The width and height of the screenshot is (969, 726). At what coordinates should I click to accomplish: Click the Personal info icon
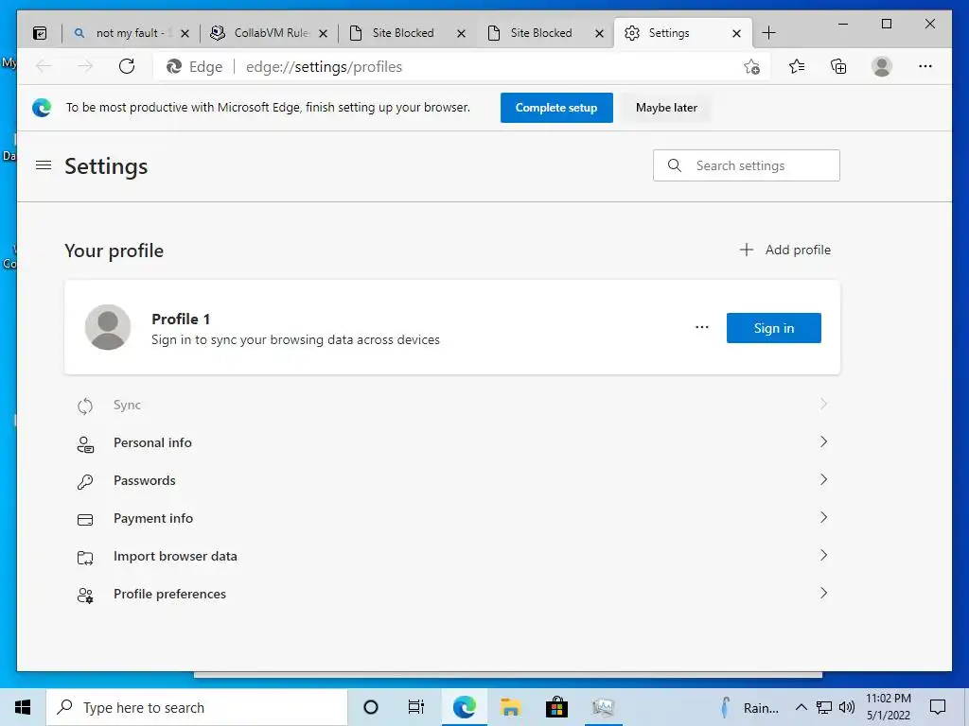click(85, 444)
